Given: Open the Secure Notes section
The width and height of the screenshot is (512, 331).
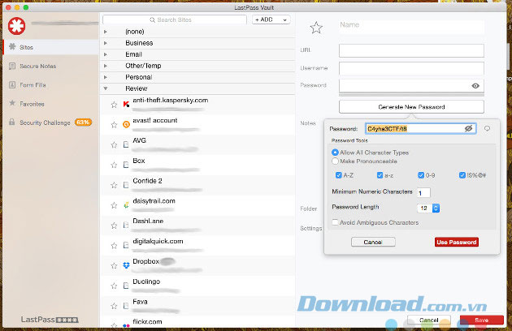Looking at the screenshot, I should coord(51,66).
